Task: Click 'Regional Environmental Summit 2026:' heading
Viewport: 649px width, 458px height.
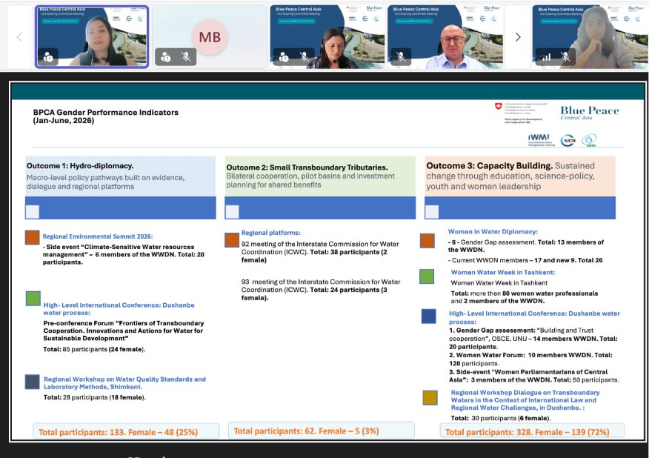Action: (x=98, y=236)
